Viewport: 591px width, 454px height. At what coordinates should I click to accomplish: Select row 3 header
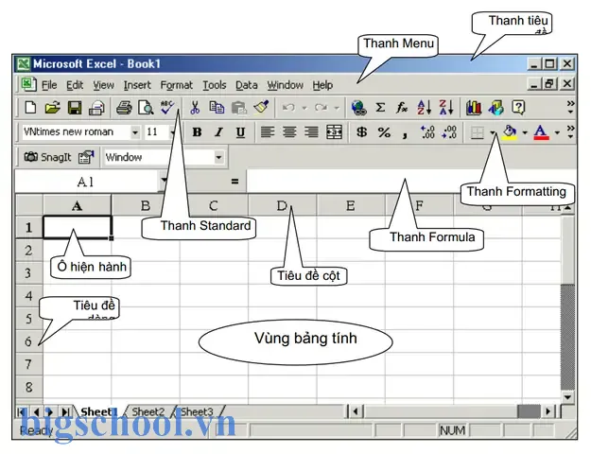tap(28, 272)
